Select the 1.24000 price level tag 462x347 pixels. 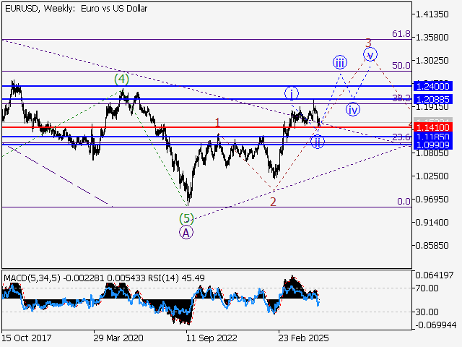tap(433, 85)
